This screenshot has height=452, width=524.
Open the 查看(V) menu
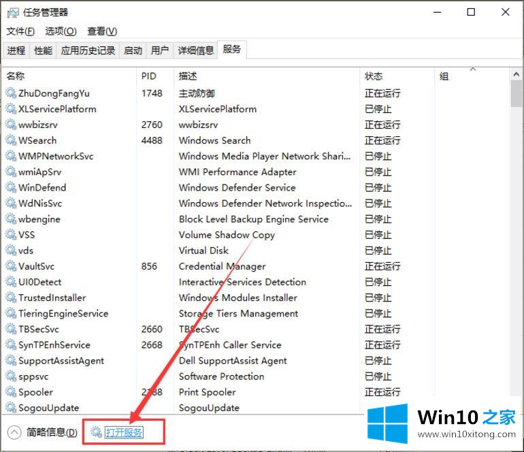tap(102, 31)
